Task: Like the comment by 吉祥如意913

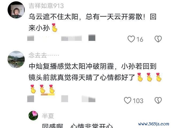Action: click(131, 39)
